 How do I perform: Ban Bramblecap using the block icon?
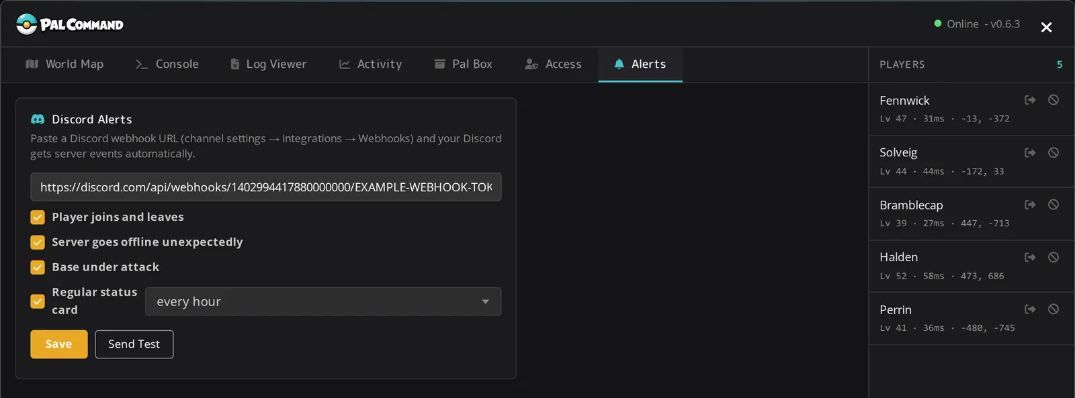pyautogui.click(x=1053, y=205)
